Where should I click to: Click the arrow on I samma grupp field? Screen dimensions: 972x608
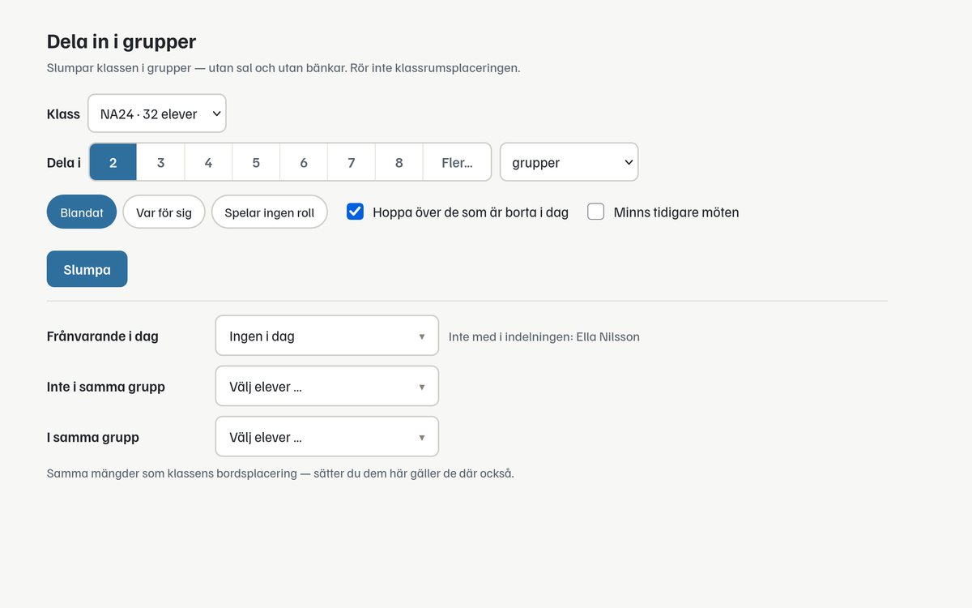coord(422,438)
